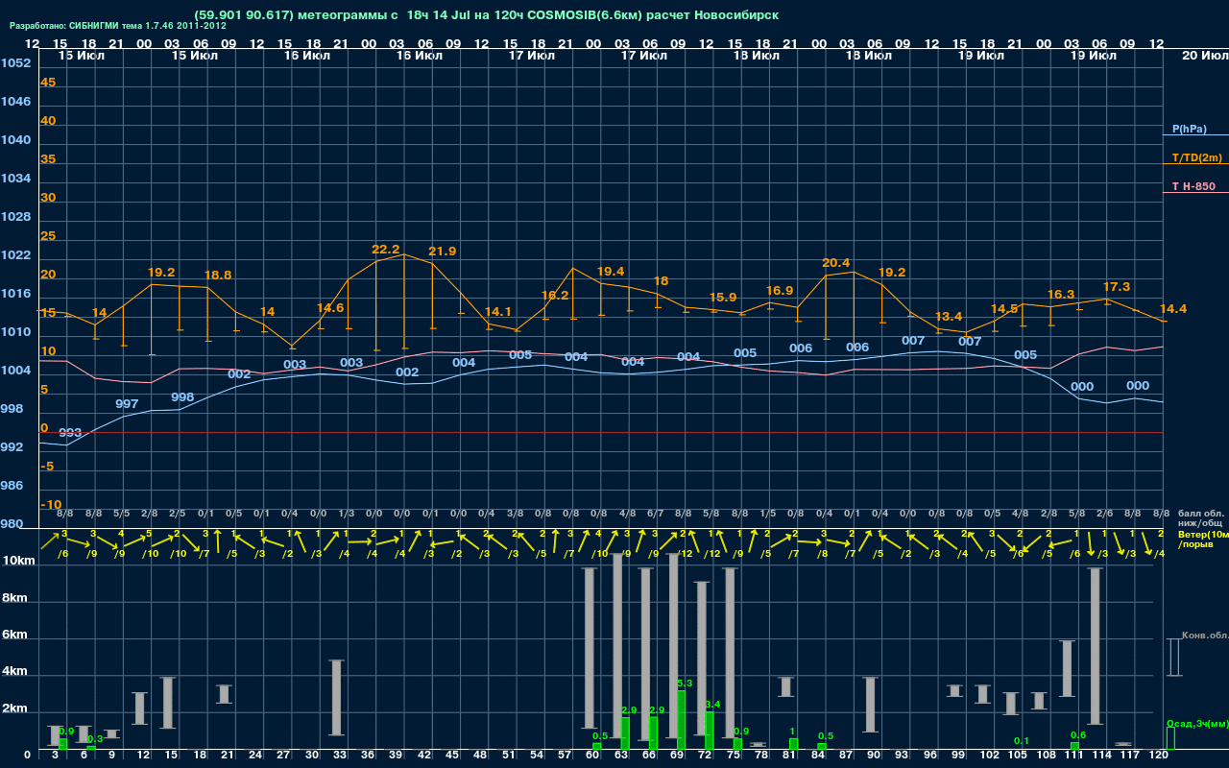The width and height of the screenshot is (1229, 768).
Task: Click the -10 temperature axis label
Action: coord(51,505)
